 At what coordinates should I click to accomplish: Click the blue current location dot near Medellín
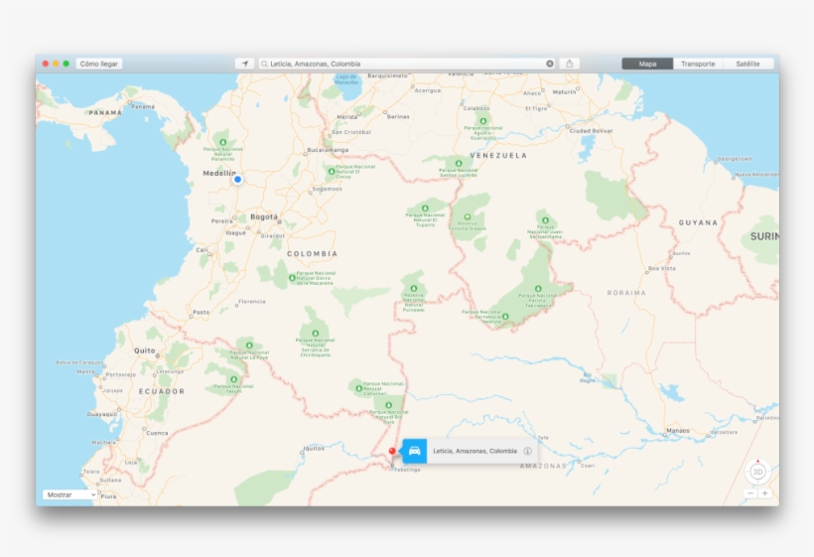pos(238,180)
